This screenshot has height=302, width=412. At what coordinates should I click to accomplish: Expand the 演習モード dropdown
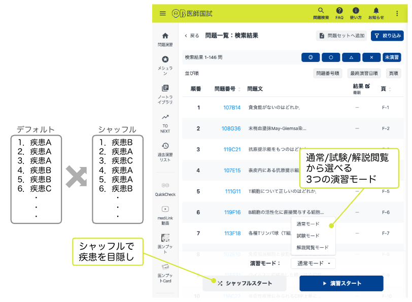pos(313,263)
